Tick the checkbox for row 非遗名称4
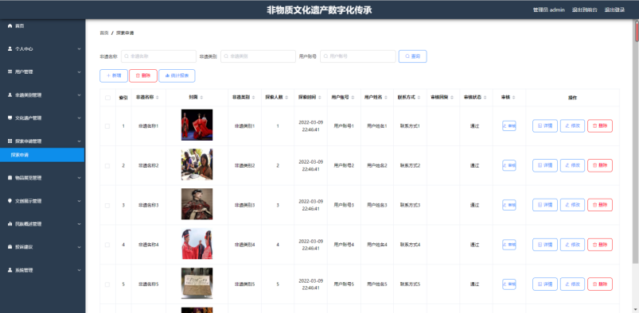This screenshot has width=639, height=313. point(107,245)
